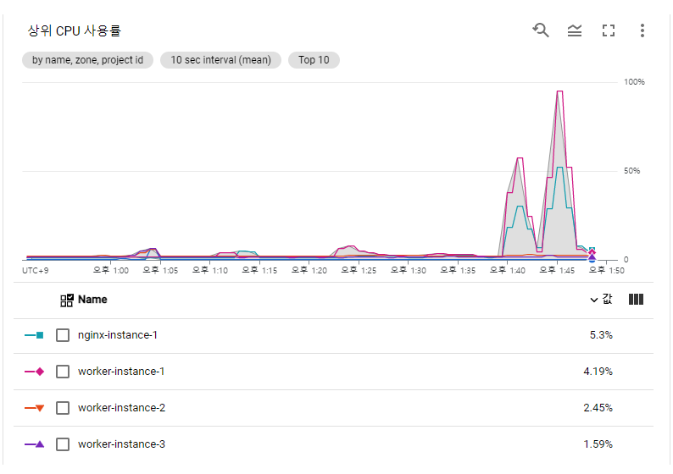Click the select-all icon beside Name

coord(66,300)
